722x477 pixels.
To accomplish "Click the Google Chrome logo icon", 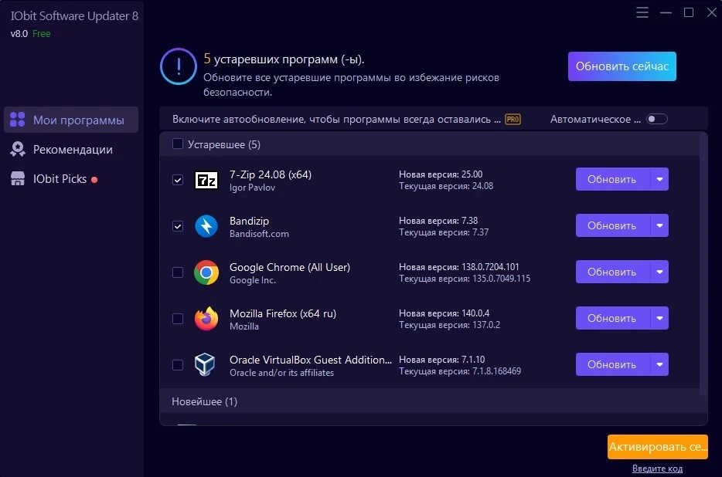I will (x=206, y=272).
